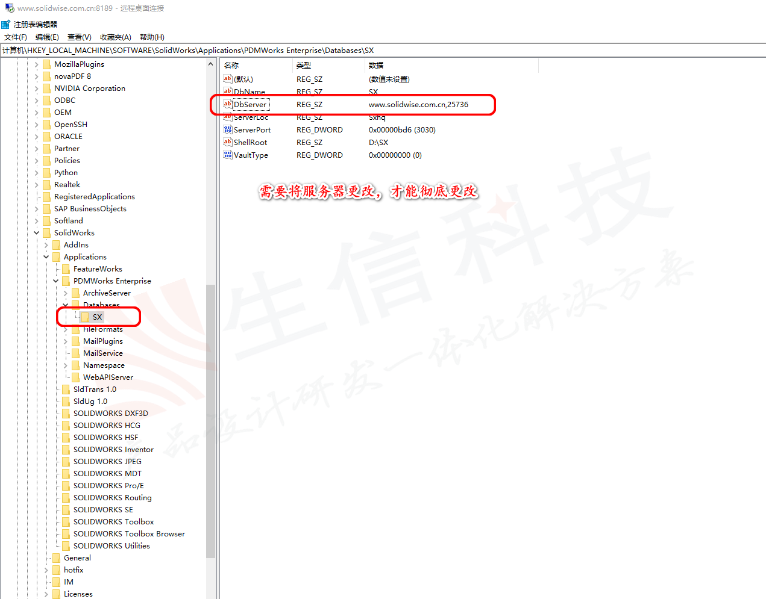Collapse the SolidWorks tree node
Viewport: 766px width, 599px height.
[37, 233]
